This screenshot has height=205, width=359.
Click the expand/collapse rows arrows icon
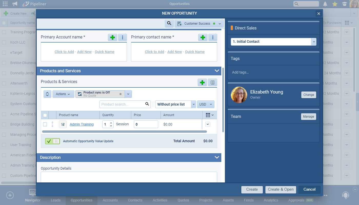point(47,94)
